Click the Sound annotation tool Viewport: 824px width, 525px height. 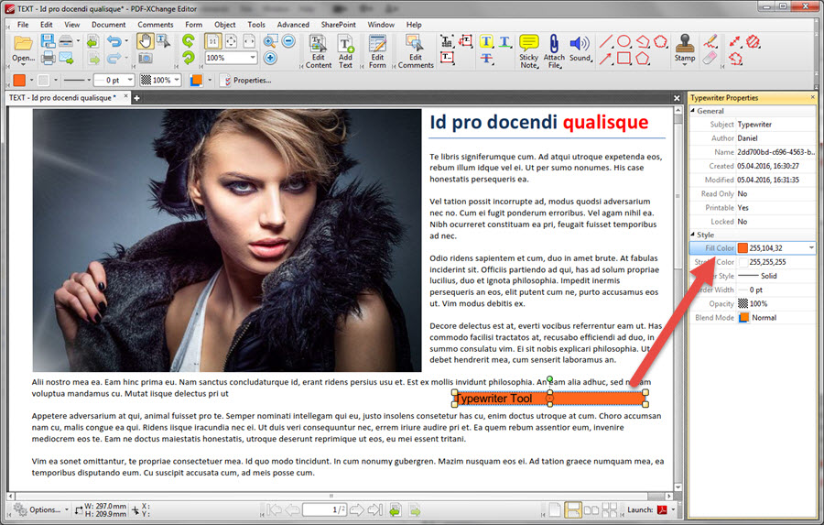point(580,49)
